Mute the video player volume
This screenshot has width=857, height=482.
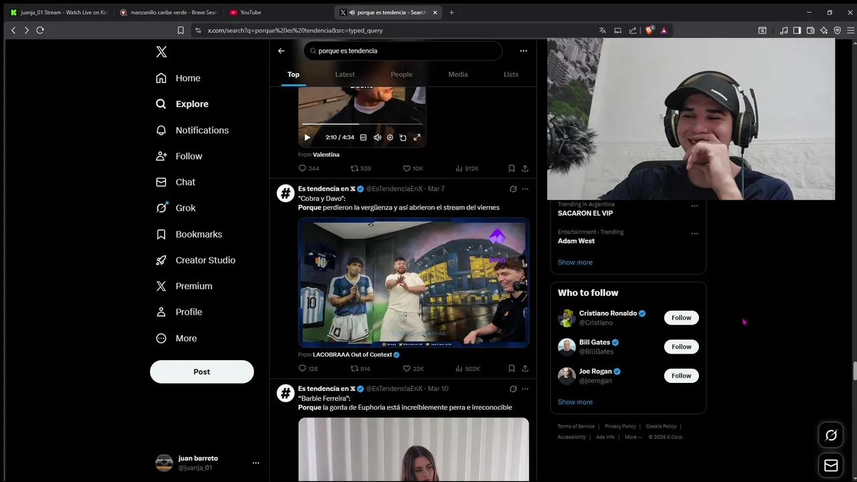coord(378,137)
